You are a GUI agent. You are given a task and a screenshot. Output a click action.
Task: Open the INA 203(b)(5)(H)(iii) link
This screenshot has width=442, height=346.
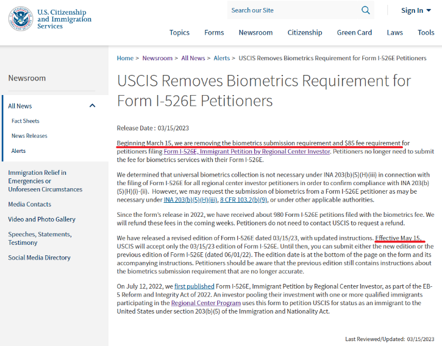(x=191, y=200)
